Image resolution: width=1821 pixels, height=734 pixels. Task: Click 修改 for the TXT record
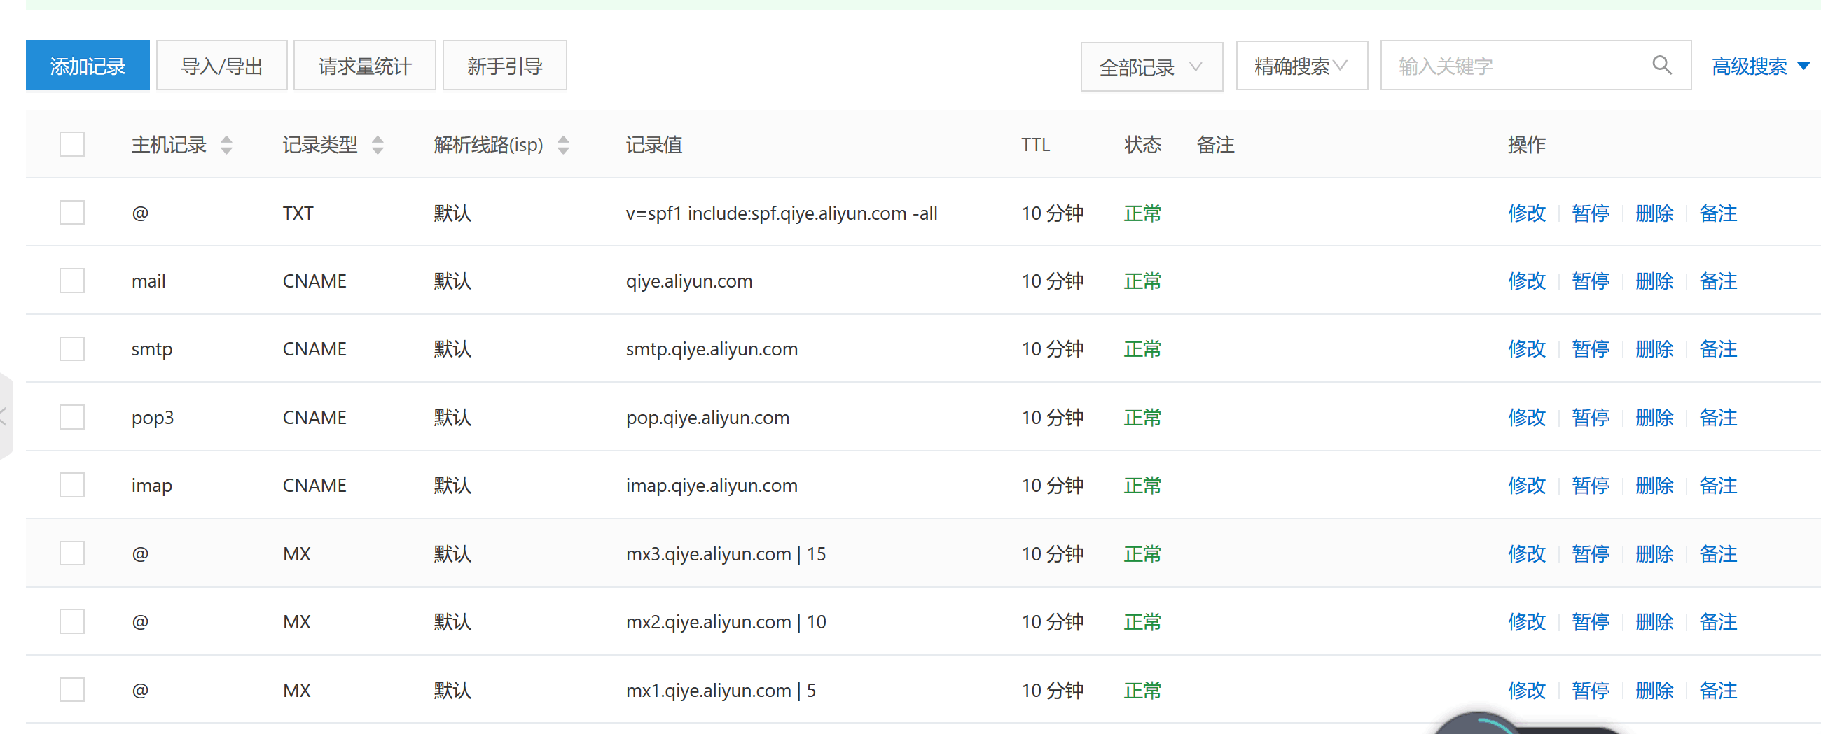pyautogui.click(x=1527, y=213)
